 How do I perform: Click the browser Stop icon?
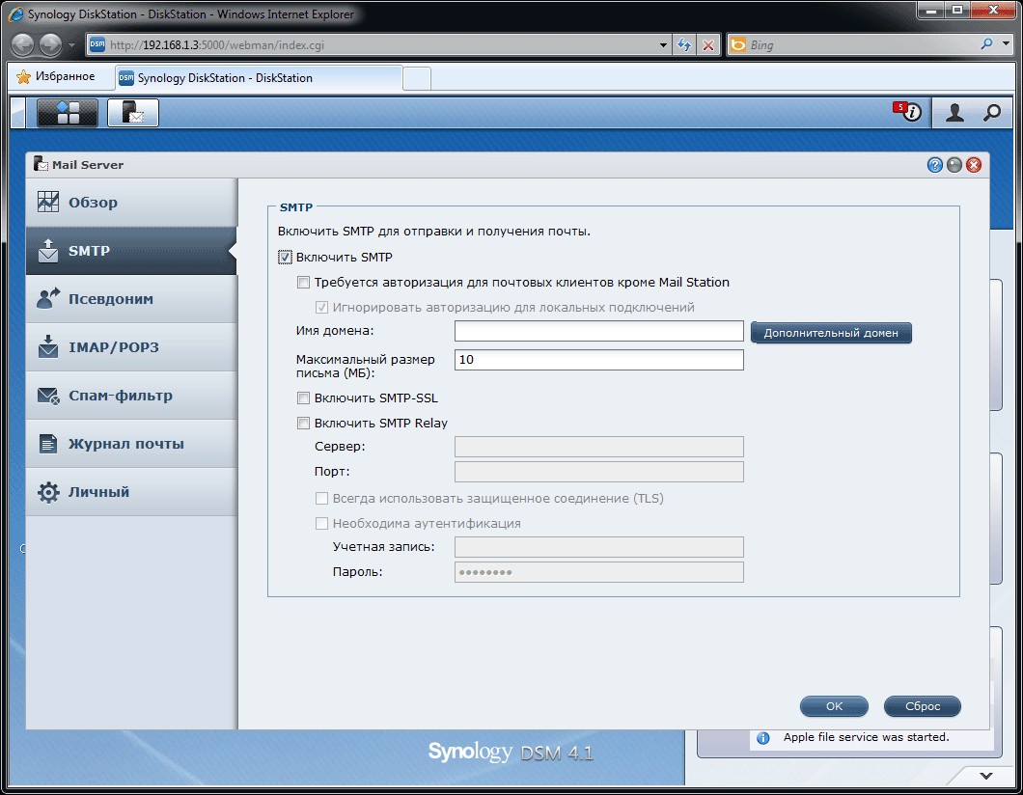click(707, 45)
